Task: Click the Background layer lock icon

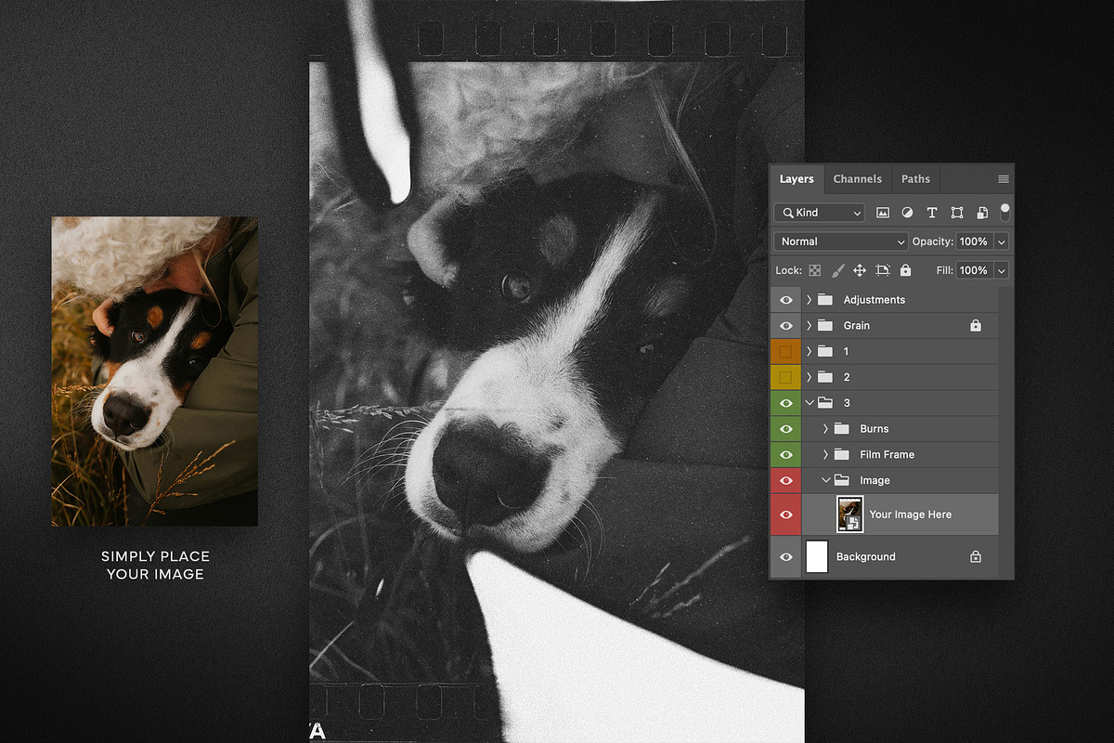Action: pyautogui.click(x=975, y=556)
